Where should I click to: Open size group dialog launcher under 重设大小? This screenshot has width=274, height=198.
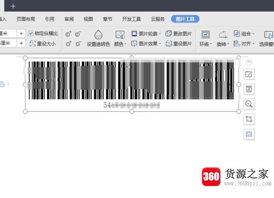pos(59,50)
